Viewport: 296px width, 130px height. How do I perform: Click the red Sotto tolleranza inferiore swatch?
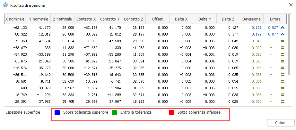click(171, 113)
